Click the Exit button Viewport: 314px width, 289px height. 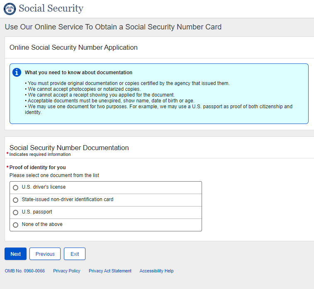click(x=75, y=254)
